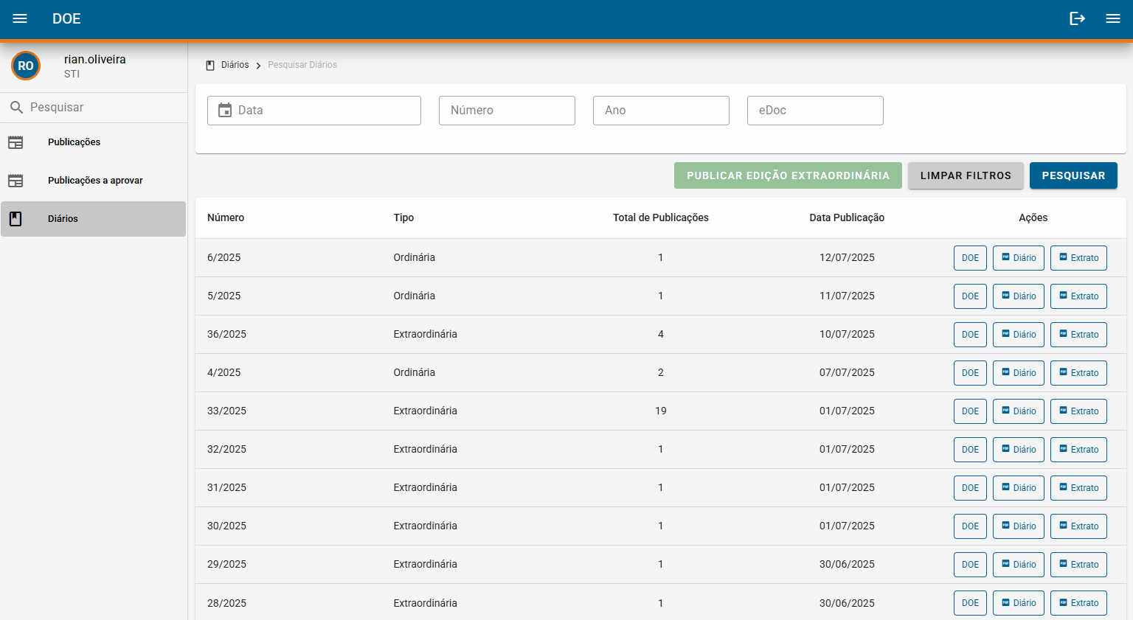Screen dimensions: 1133x620
Task: Click the Pesquisar button
Action: [1073, 175]
